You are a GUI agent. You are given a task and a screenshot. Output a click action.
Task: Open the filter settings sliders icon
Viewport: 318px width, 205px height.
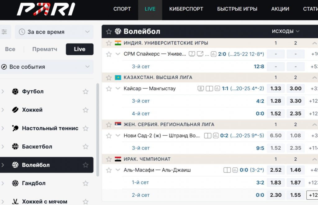tap(4, 32)
